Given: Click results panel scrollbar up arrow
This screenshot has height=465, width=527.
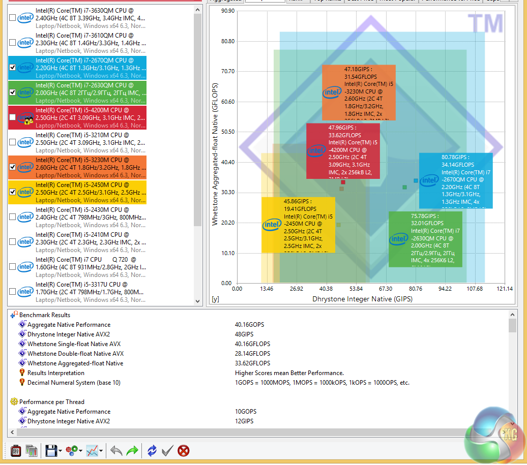Looking at the screenshot, I should (x=512, y=315).
